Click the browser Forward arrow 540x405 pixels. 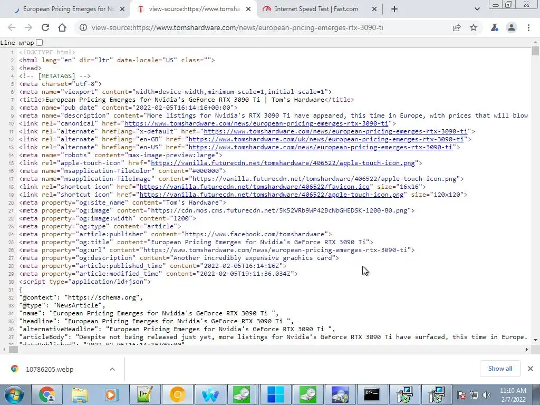tap(28, 27)
